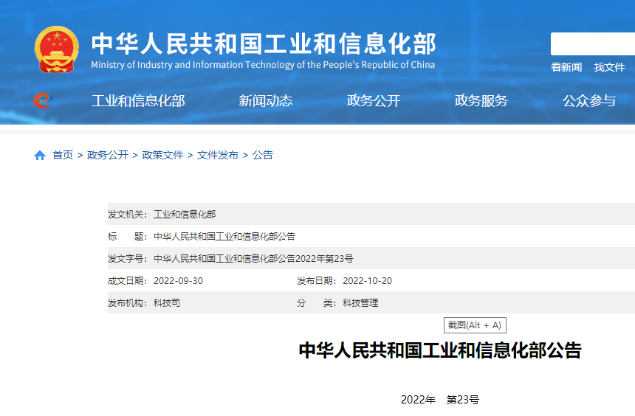Navigate to 政策文件 in breadcrumb
635x416 pixels.
pos(162,155)
